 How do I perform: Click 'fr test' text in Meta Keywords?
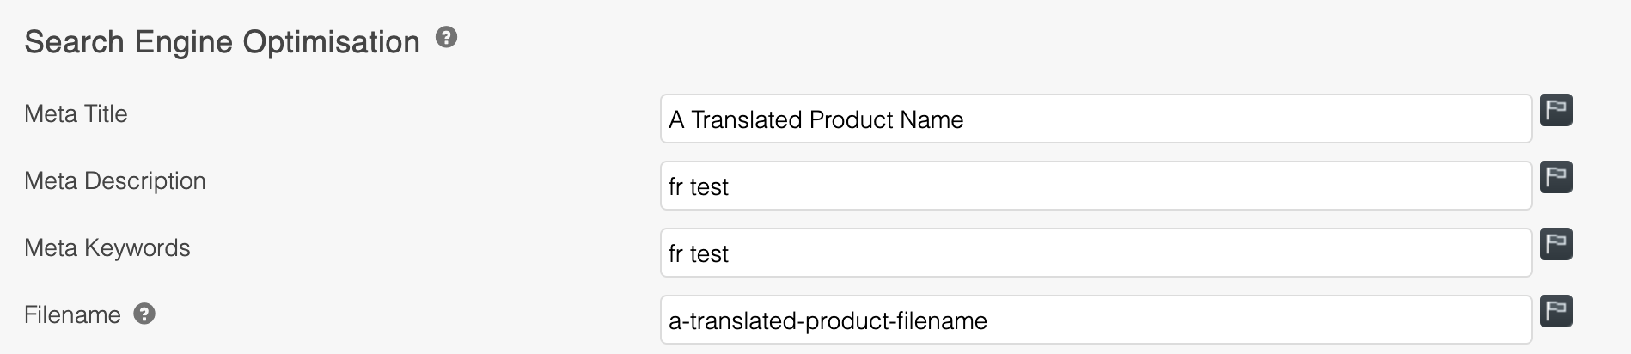698,254
